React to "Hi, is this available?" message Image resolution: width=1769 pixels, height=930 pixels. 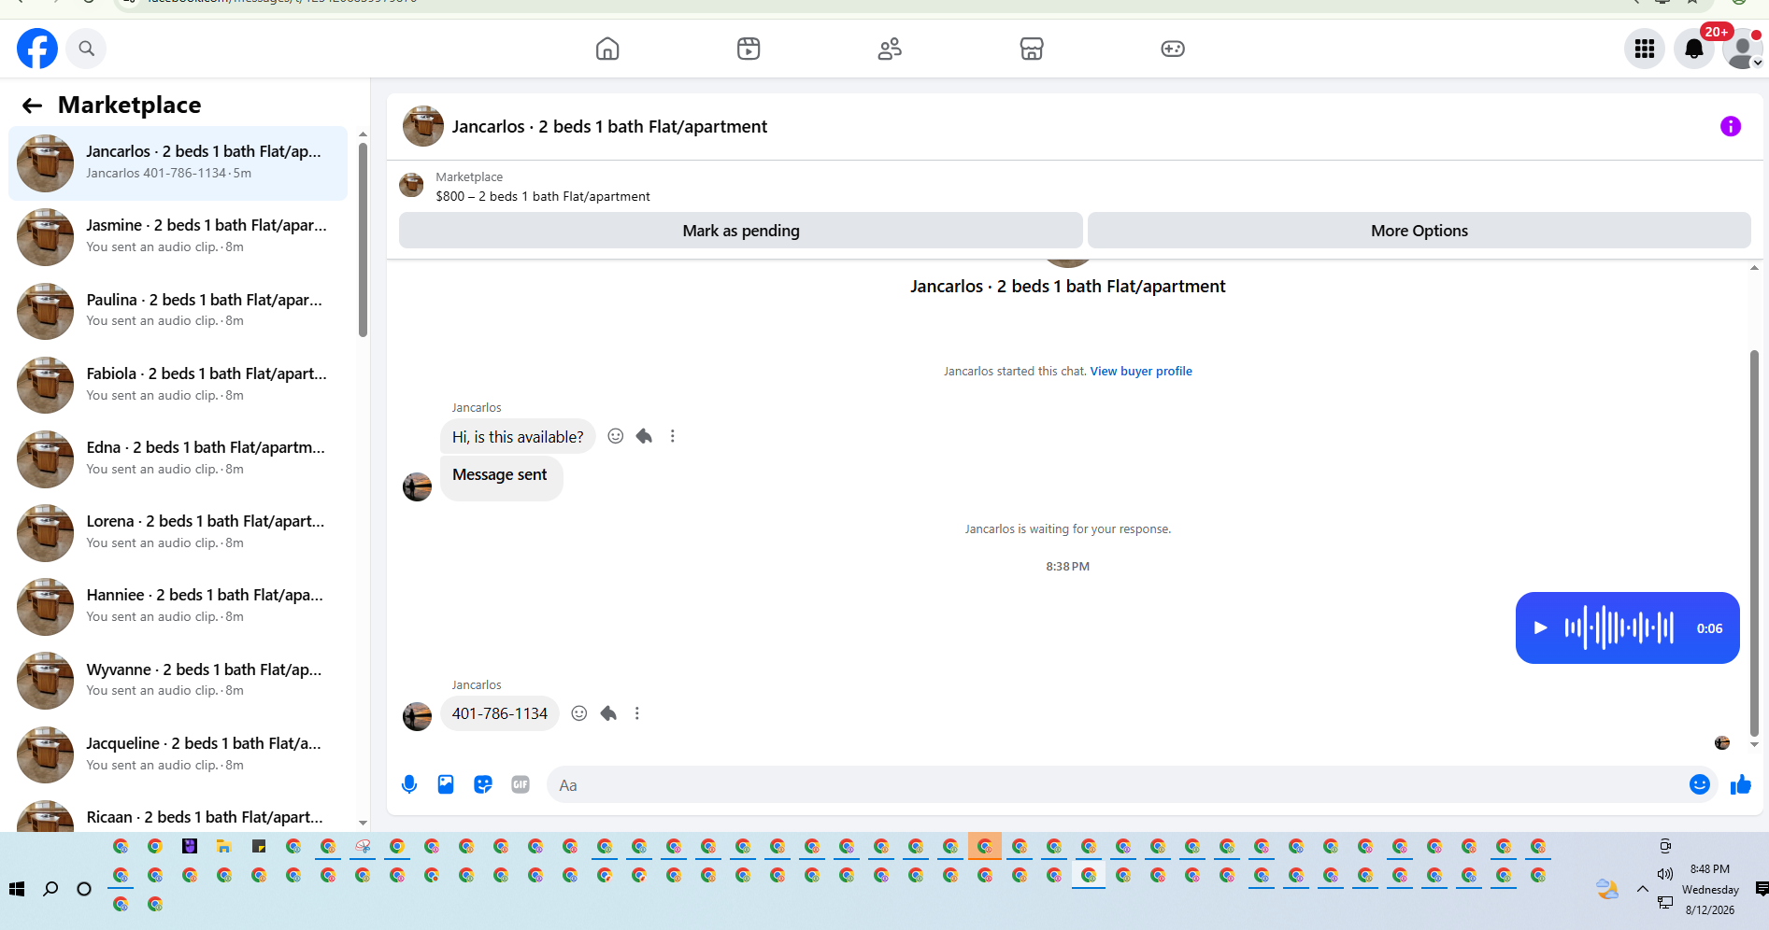(616, 436)
